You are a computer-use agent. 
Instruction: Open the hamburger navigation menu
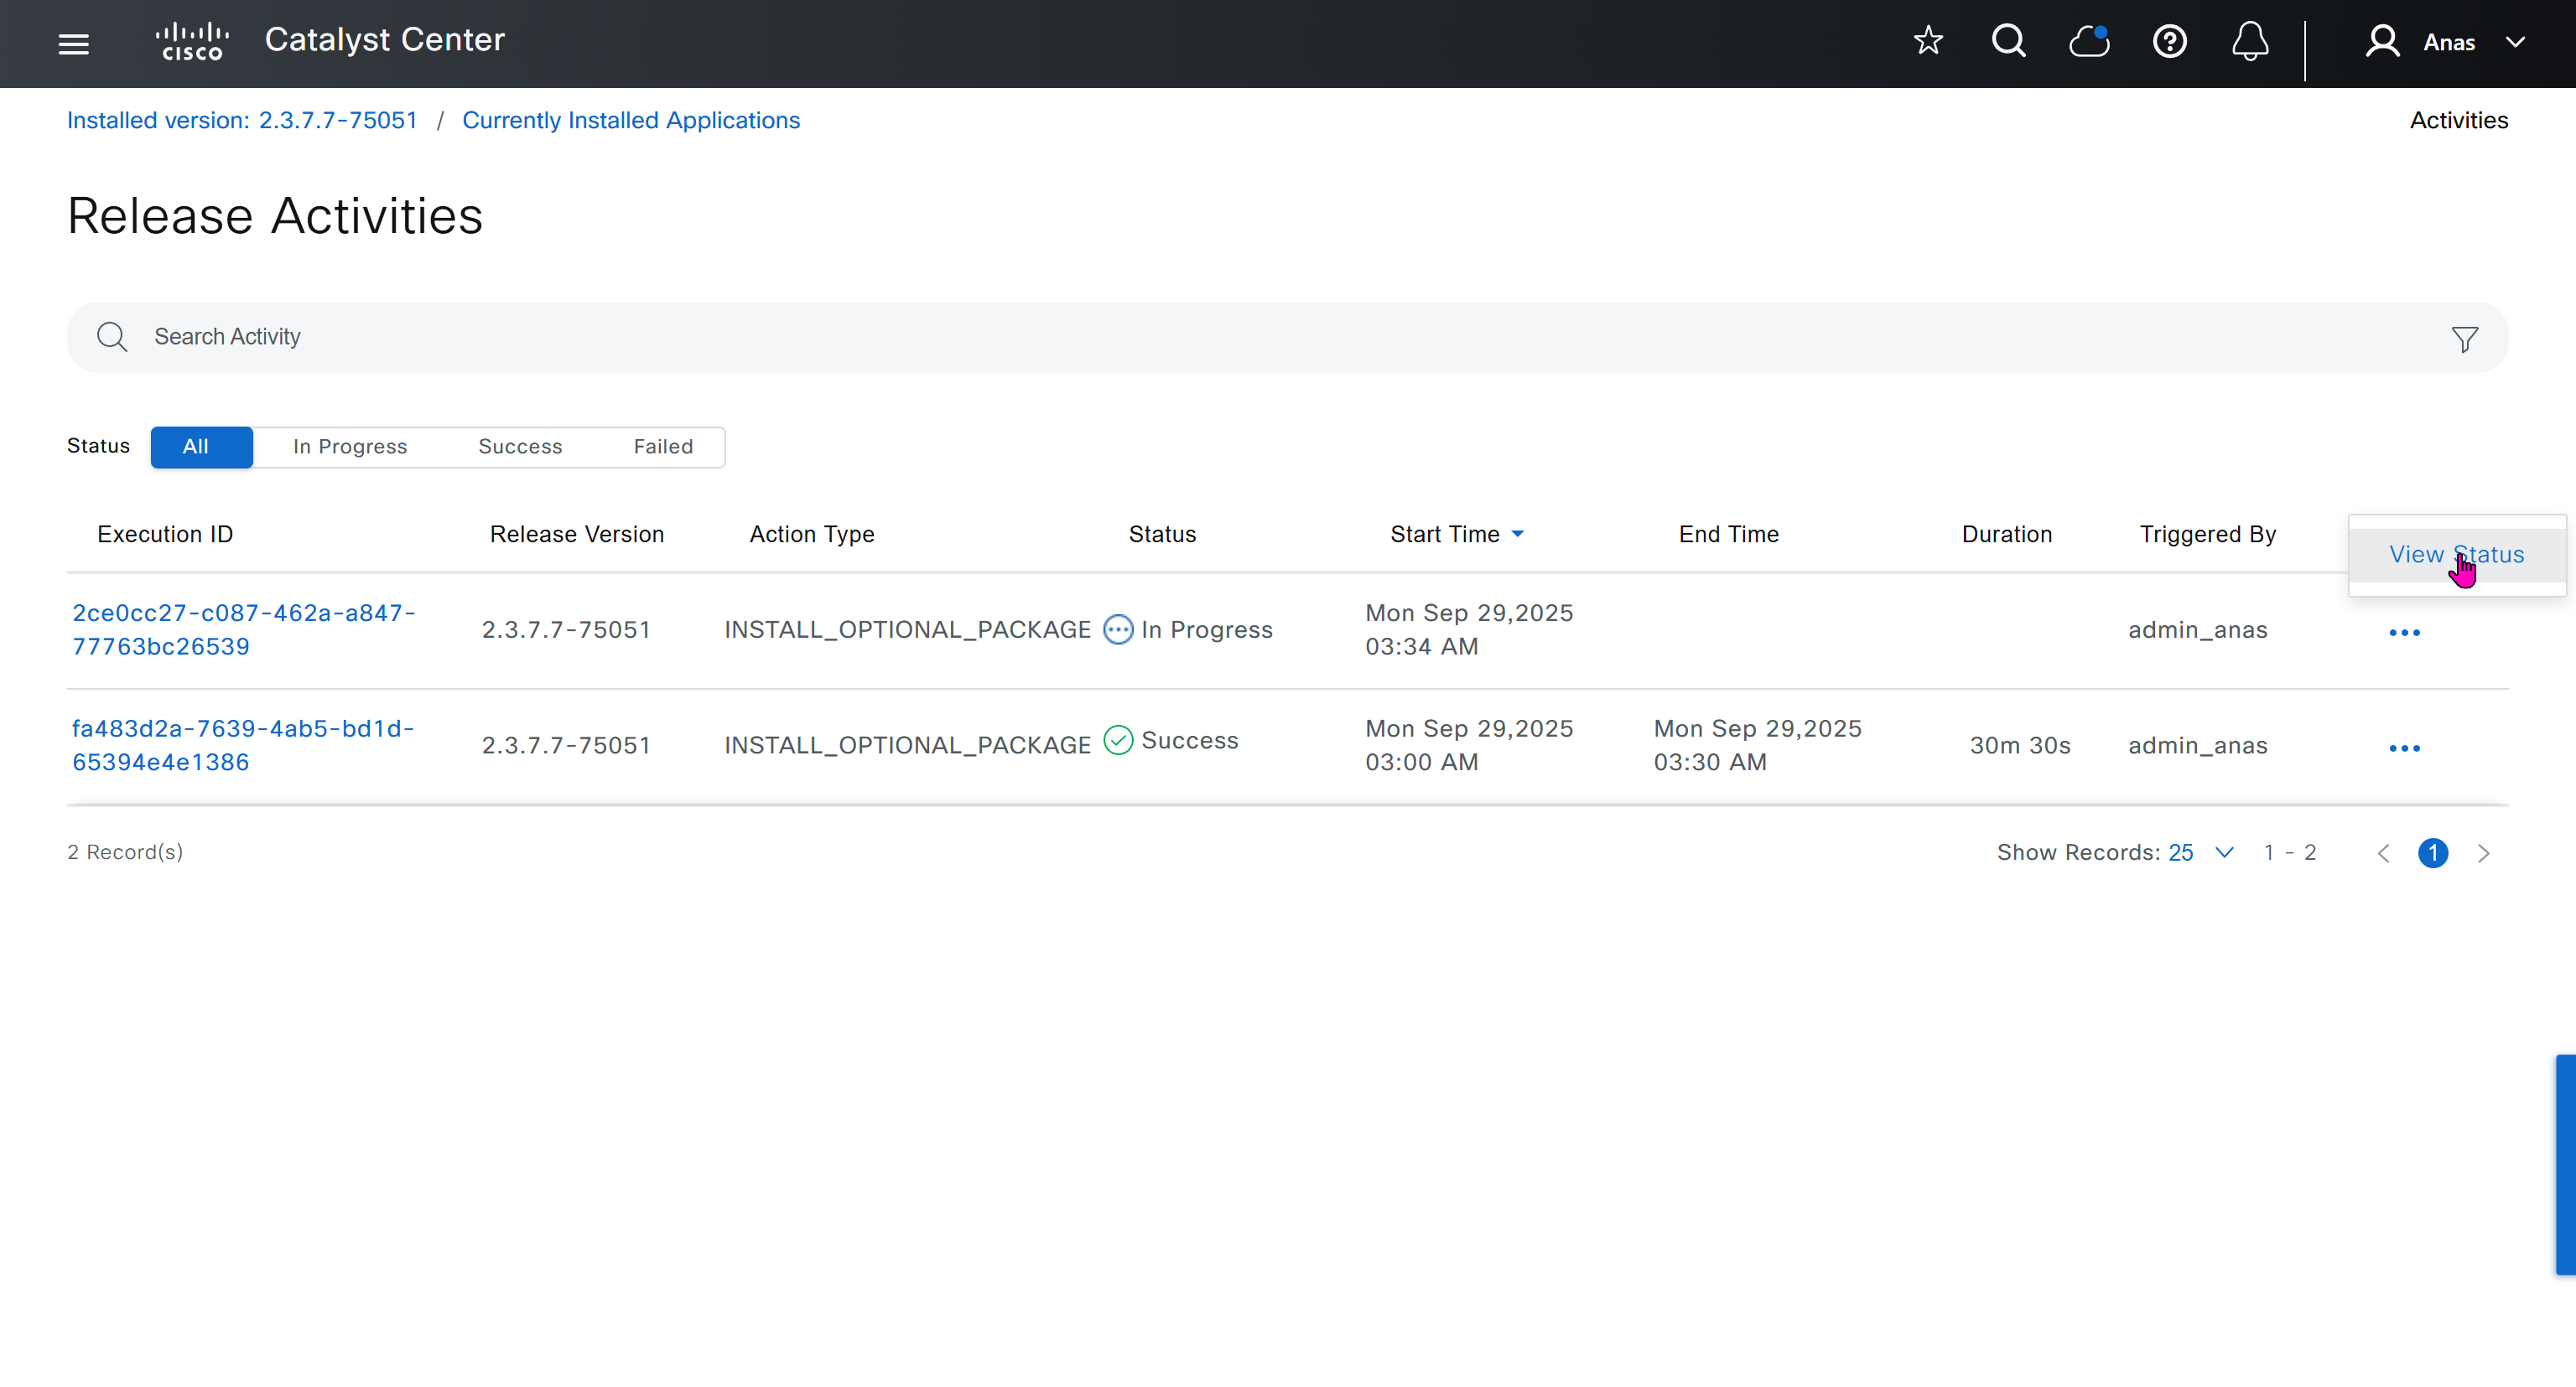point(73,44)
